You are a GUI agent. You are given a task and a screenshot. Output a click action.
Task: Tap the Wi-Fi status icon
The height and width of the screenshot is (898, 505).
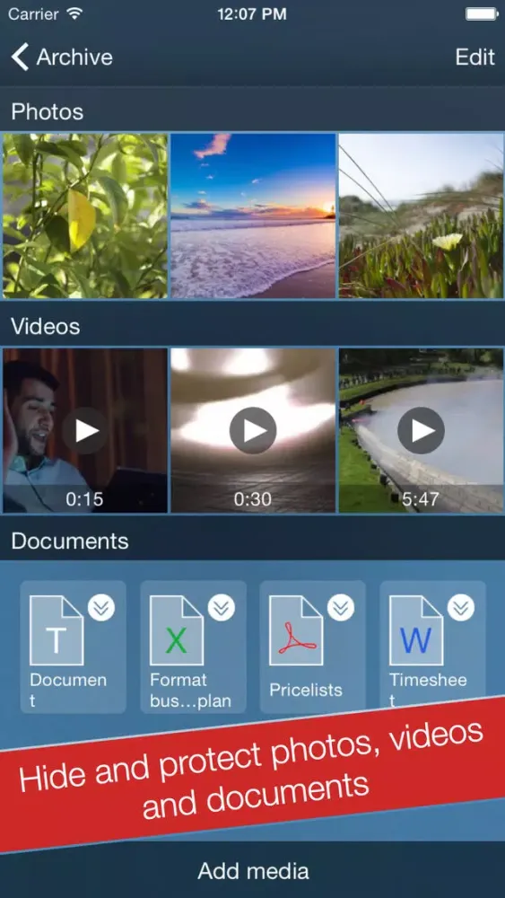75,13
